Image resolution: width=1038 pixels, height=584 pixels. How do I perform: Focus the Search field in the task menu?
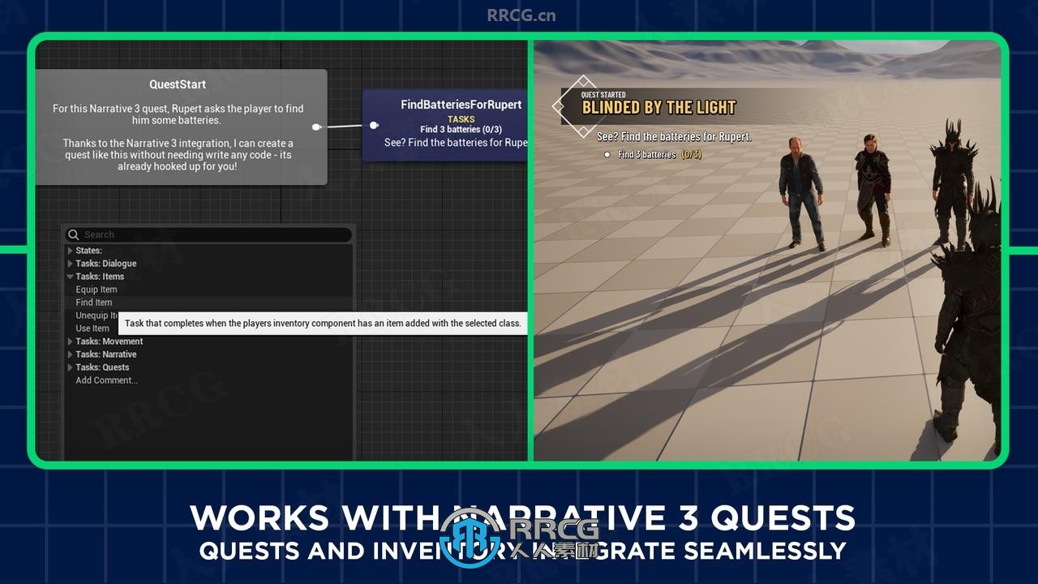click(x=209, y=234)
